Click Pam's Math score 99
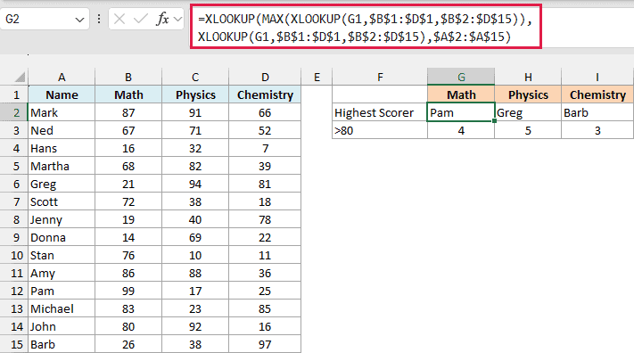Screen dimensions: 634x353 (x=128, y=291)
